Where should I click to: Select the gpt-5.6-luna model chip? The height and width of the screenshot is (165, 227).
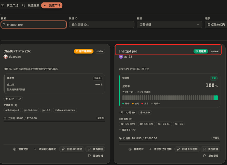tap(146, 124)
